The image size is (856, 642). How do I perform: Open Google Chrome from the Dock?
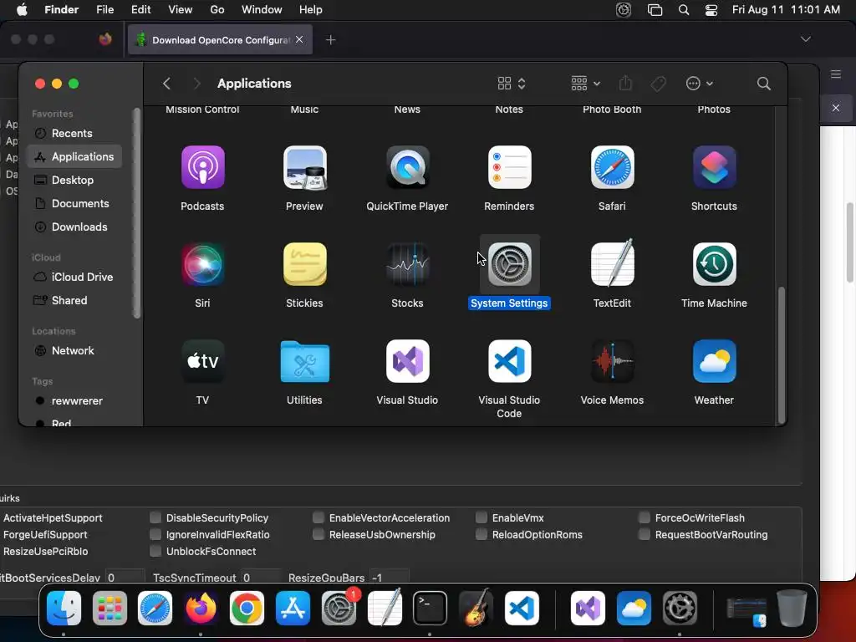pyautogui.click(x=247, y=609)
